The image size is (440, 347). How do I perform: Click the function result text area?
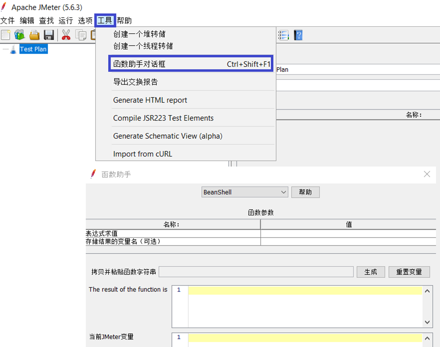pyautogui.click(x=305, y=306)
